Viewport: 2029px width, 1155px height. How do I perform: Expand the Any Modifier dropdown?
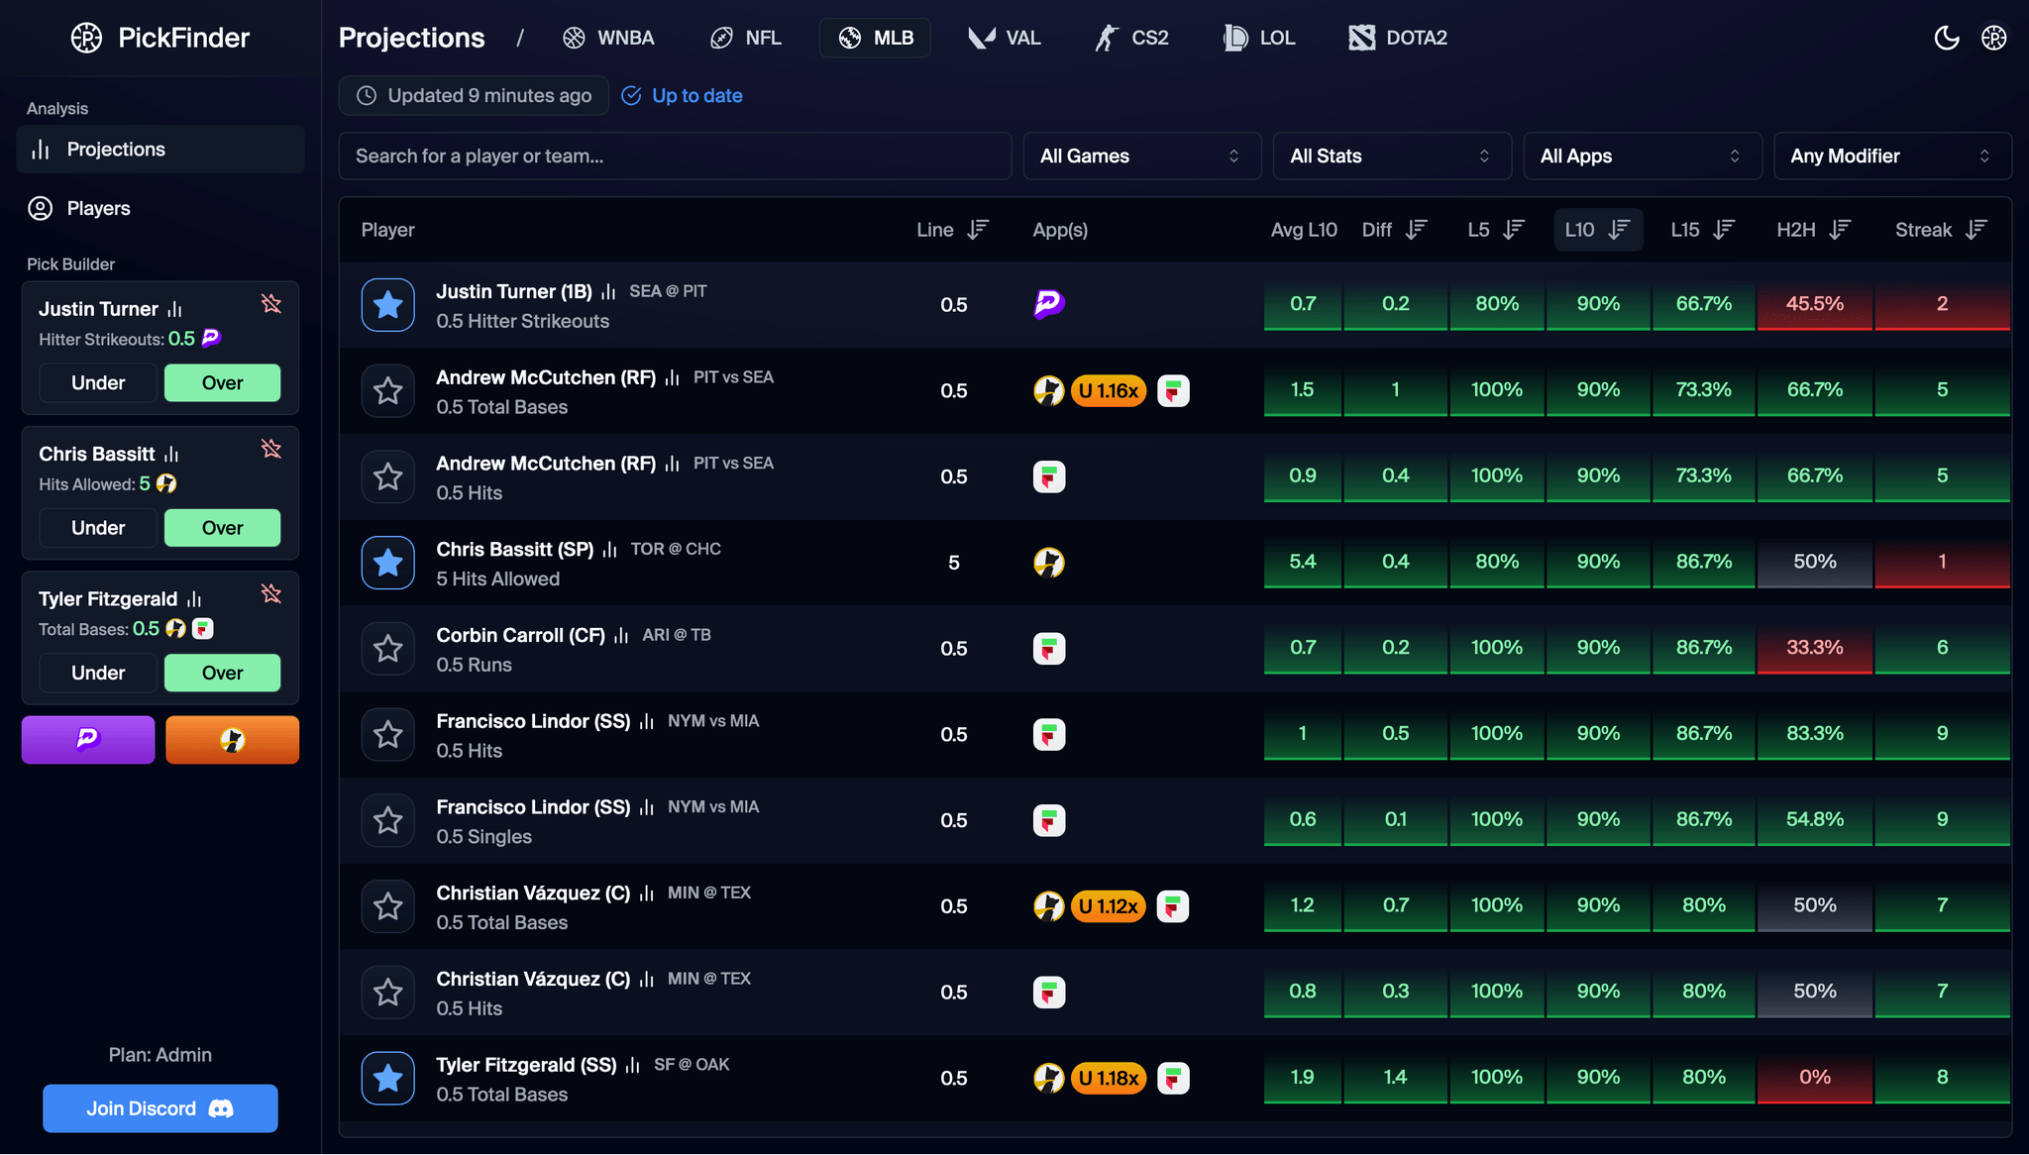tap(1891, 156)
